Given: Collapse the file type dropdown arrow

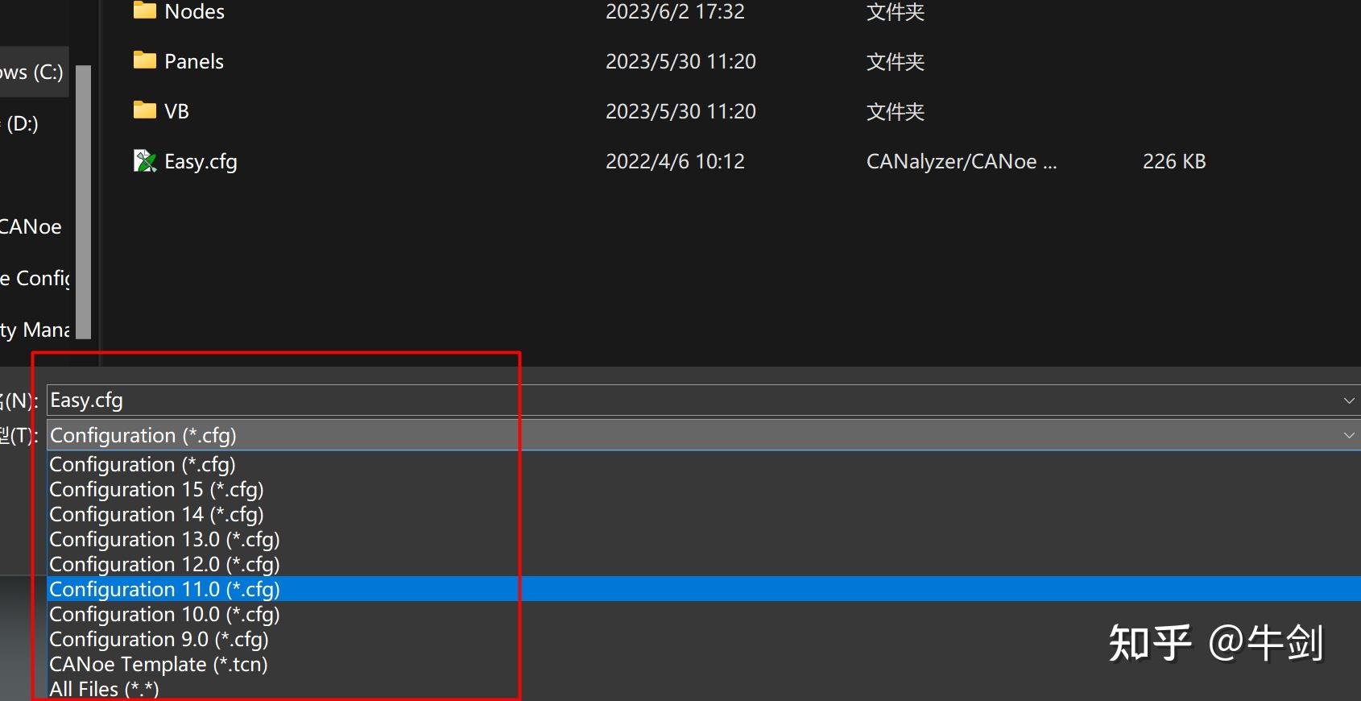Looking at the screenshot, I should tap(1349, 435).
